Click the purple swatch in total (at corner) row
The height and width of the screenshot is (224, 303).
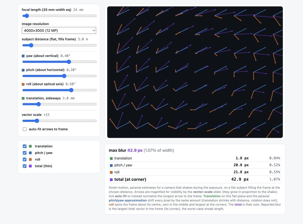(111, 180)
